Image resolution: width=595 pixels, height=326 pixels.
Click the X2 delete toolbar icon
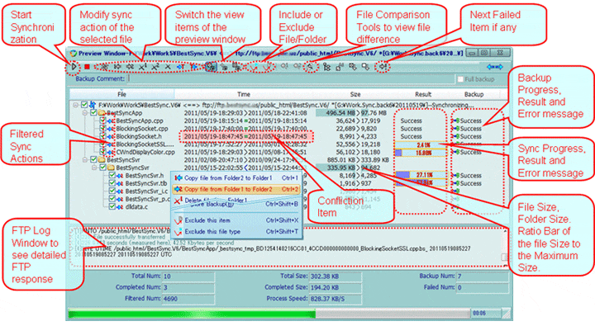[x=155, y=67]
